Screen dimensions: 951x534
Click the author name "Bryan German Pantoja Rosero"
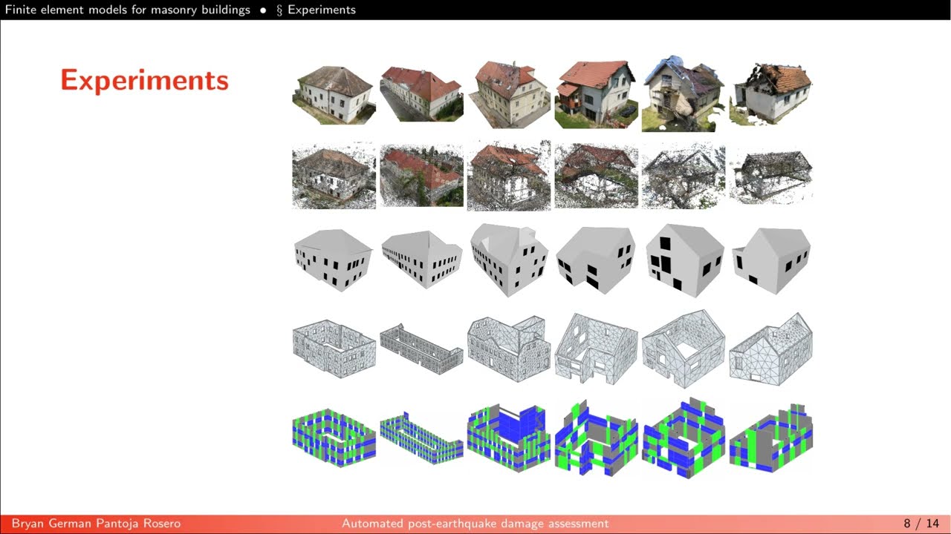[96, 524]
